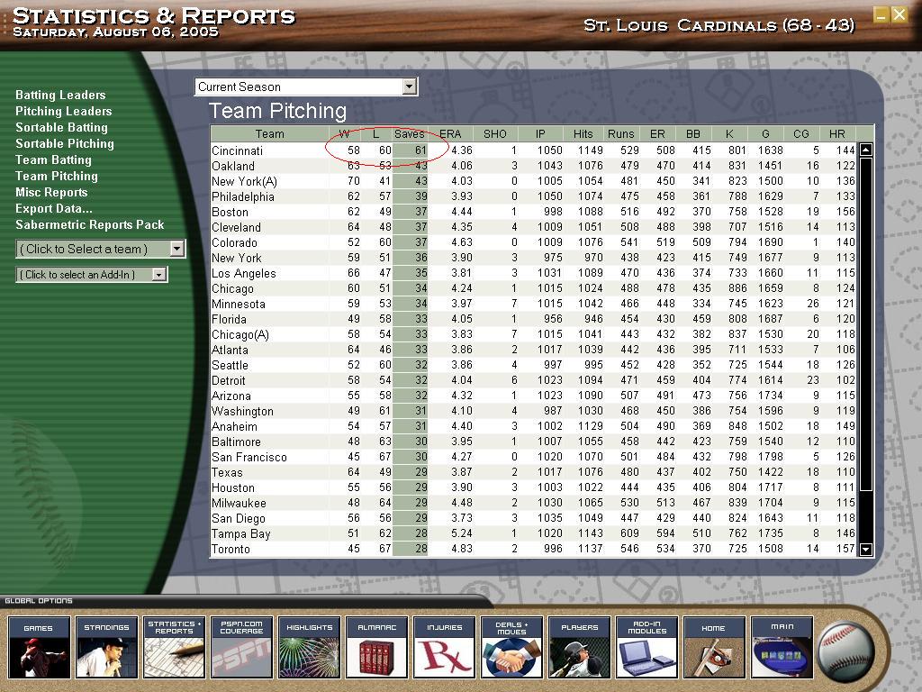This screenshot has width=922, height=692.
Task: Open Statistics + Reports icon
Action: 174,647
